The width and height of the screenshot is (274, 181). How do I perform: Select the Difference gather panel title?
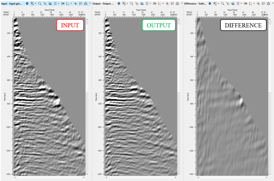[x=195, y=4]
